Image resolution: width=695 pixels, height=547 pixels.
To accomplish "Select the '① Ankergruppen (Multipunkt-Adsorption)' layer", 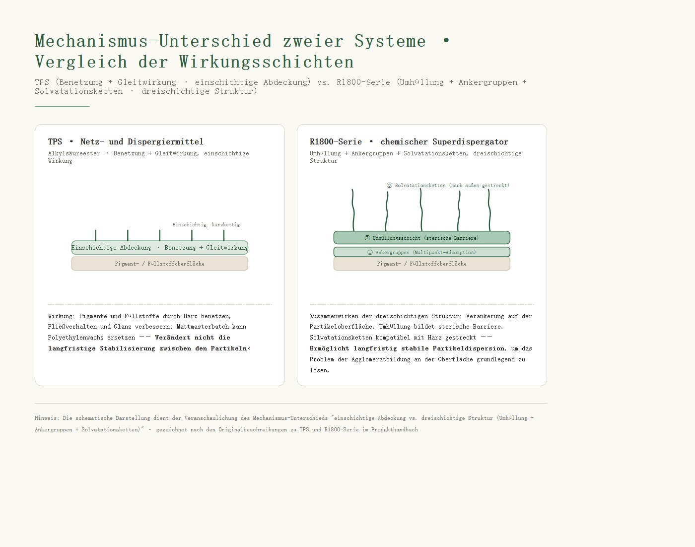I will 422,252.
